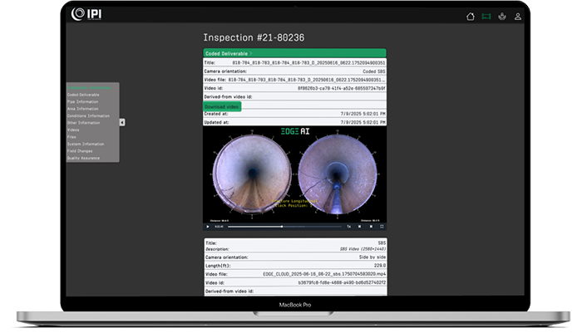Seek on the video progress bar
Image resolution: width=582 pixels, height=333 pixels.
pyautogui.click(x=283, y=226)
